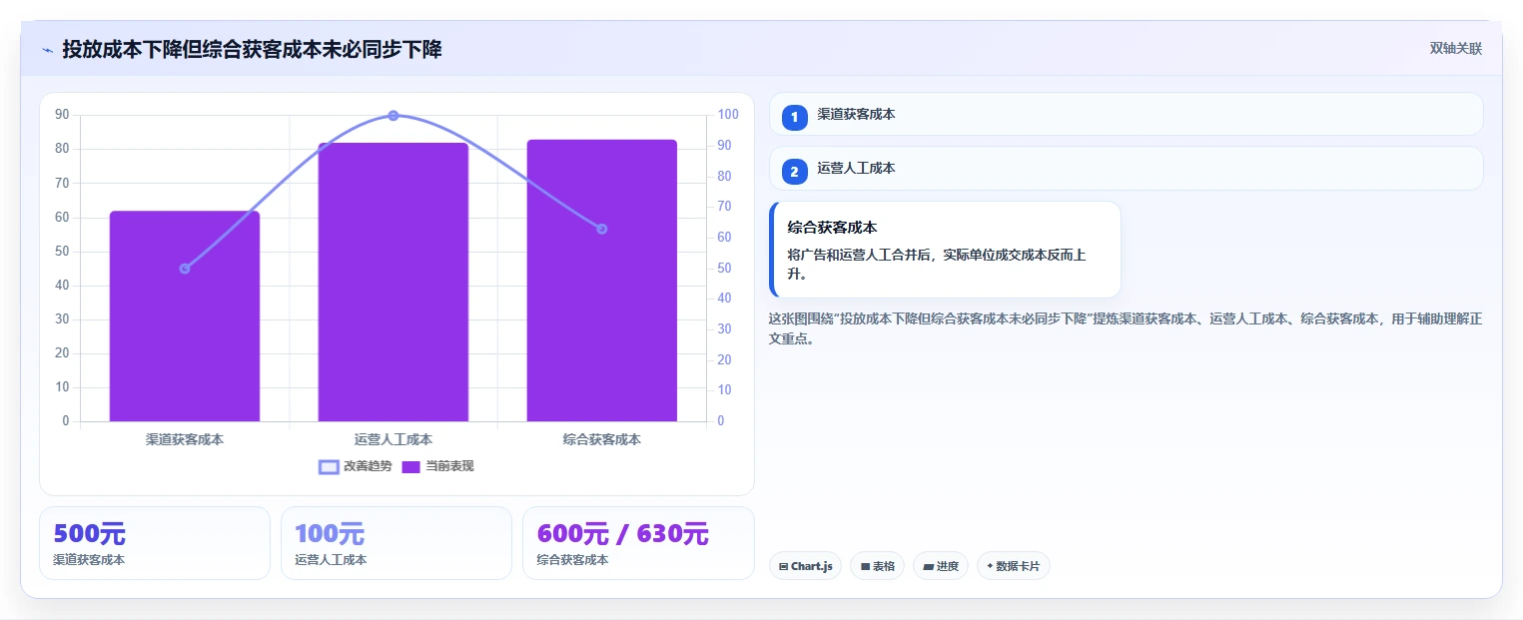Click the lightning icon beside the title
1523x620 pixels.
pyautogui.click(x=47, y=50)
